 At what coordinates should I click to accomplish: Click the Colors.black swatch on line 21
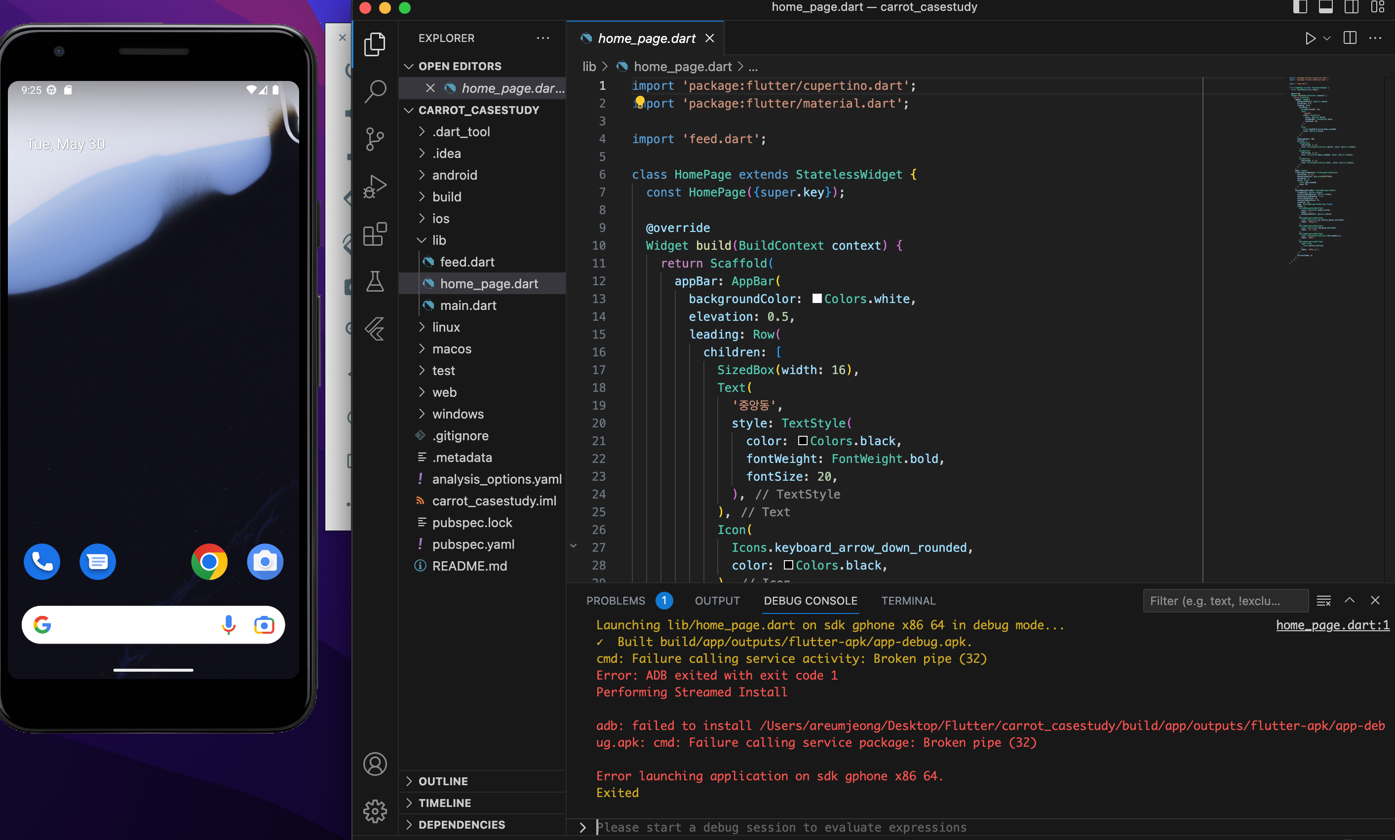803,440
